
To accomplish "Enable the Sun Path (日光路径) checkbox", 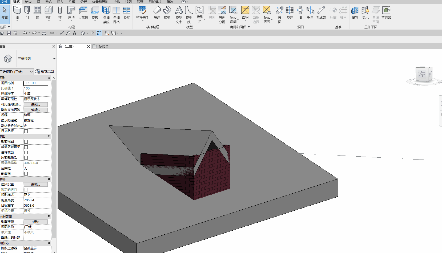I will pos(26,131).
